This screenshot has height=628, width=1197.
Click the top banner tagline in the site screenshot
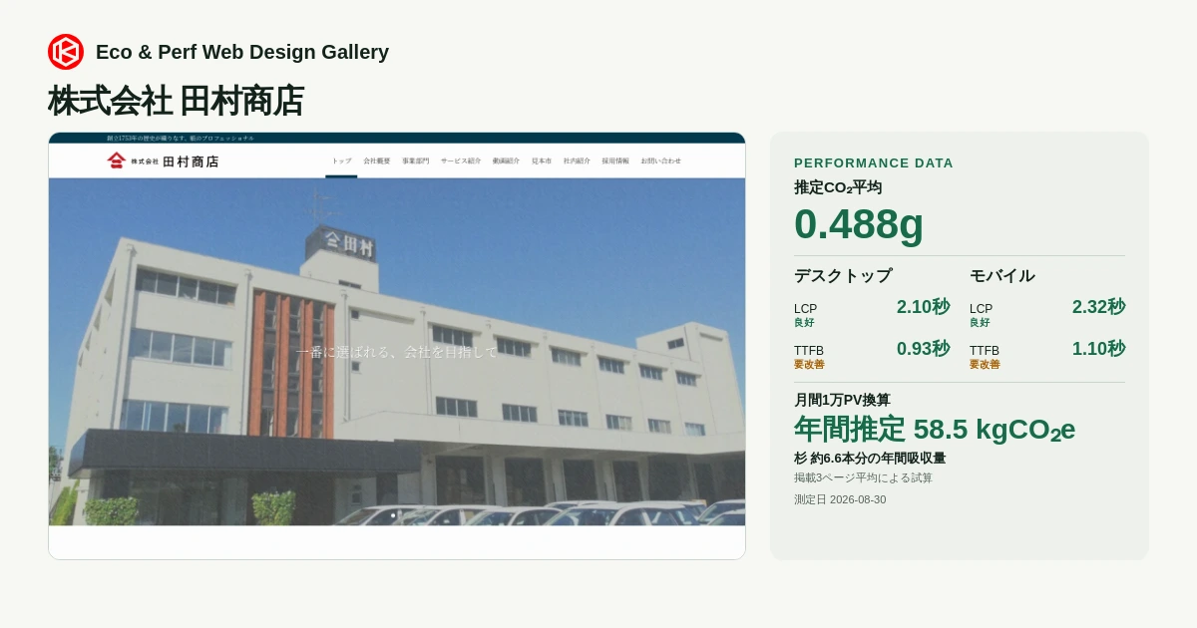(181, 138)
